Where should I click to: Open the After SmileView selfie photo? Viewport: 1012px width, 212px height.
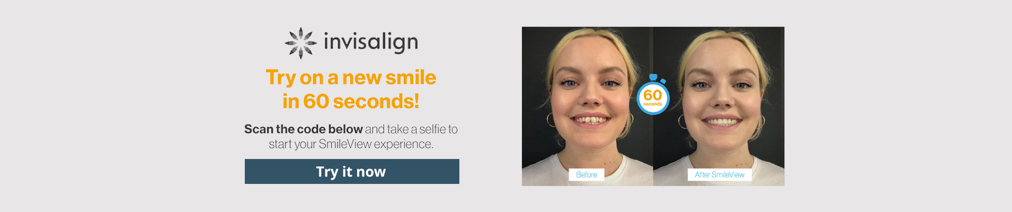[x=719, y=106]
